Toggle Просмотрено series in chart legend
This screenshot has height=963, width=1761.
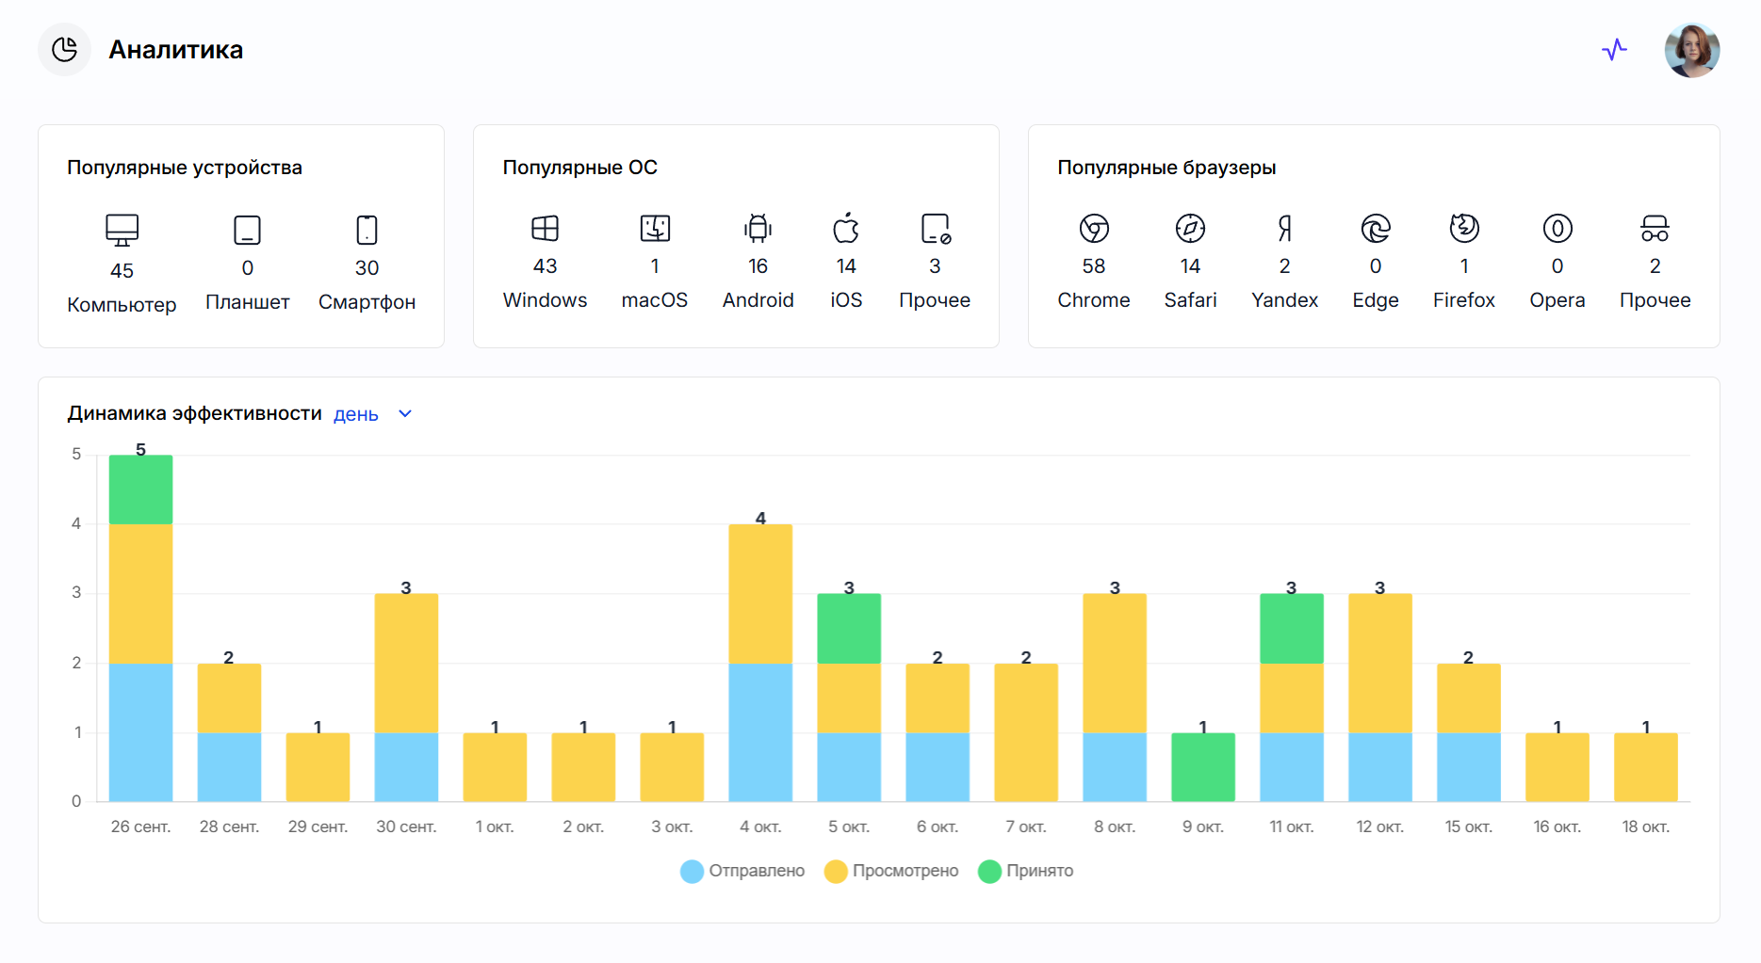pos(905,871)
